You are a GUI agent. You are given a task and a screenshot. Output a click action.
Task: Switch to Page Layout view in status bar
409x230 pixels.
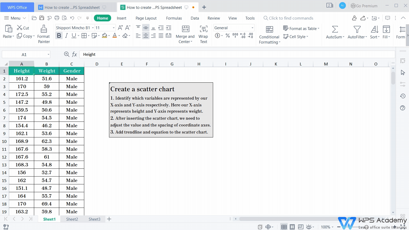[292, 227]
